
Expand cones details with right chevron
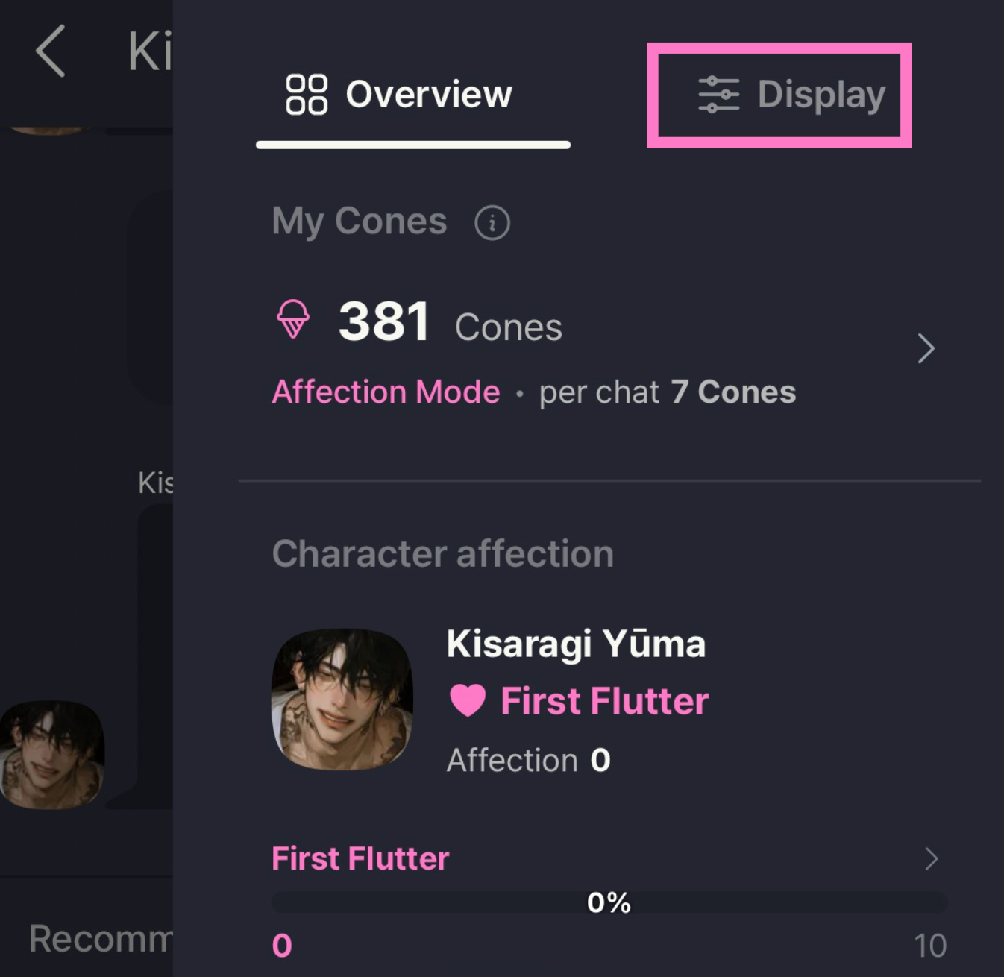coord(926,348)
